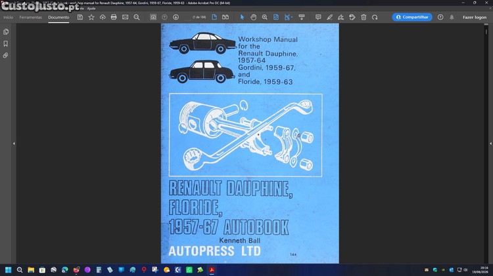Rotate page with the circular arrow icon
This screenshot has width=493, height=276.
375,17
